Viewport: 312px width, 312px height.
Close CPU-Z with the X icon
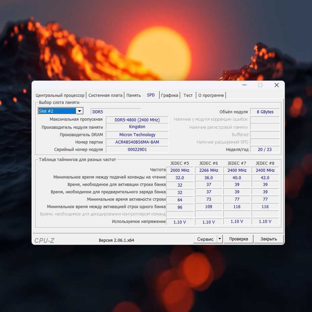pos(277,85)
